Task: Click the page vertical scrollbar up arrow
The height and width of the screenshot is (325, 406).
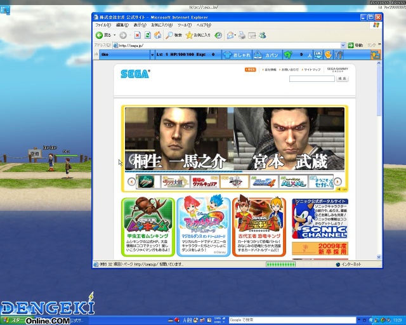Action: click(379, 63)
